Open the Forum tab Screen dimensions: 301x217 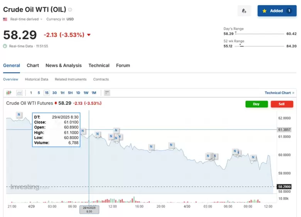pyautogui.click(x=123, y=65)
